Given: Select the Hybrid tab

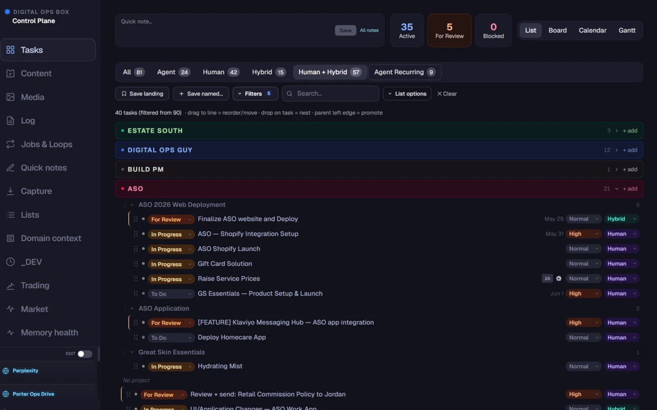Looking at the screenshot, I should pos(268,72).
